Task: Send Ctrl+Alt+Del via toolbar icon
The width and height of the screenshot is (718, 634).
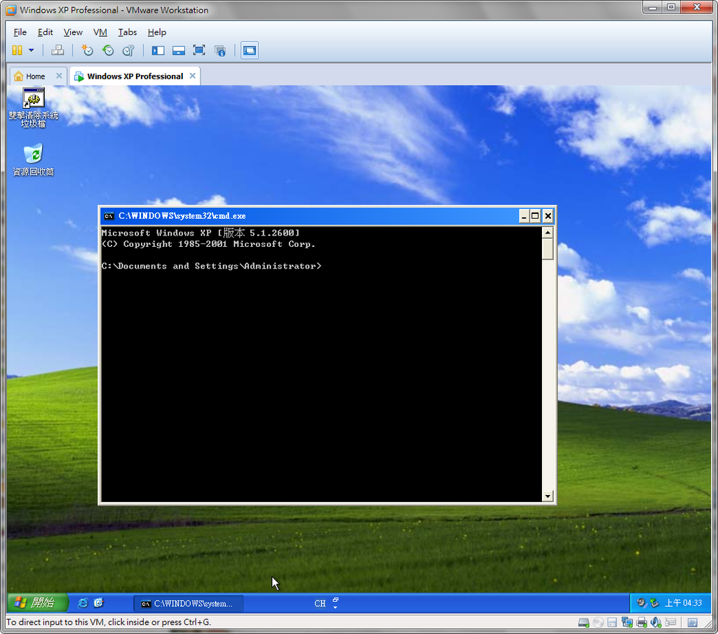Action: tap(57, 50)
